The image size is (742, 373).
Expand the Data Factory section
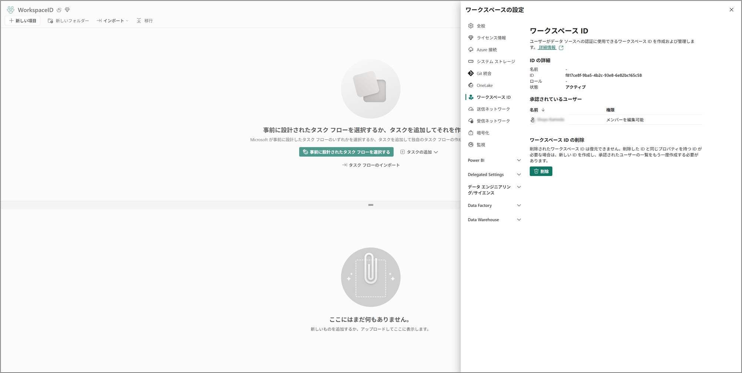coord(494,206)
